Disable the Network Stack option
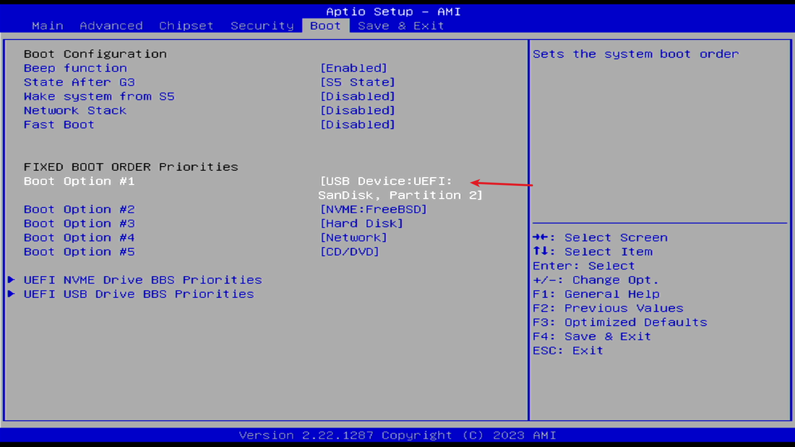Viewport: 795px width, 447px height. coord(358,110)
